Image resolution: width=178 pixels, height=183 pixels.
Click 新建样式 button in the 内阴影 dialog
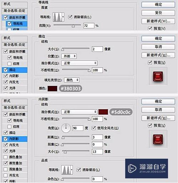(158, 118)
